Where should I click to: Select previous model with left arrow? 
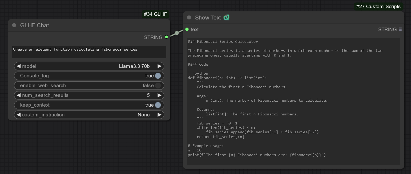click(19, 66)
